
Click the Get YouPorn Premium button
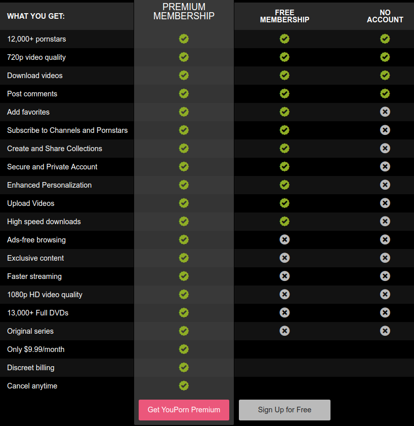pyautogui.click(x=184, y=410)
